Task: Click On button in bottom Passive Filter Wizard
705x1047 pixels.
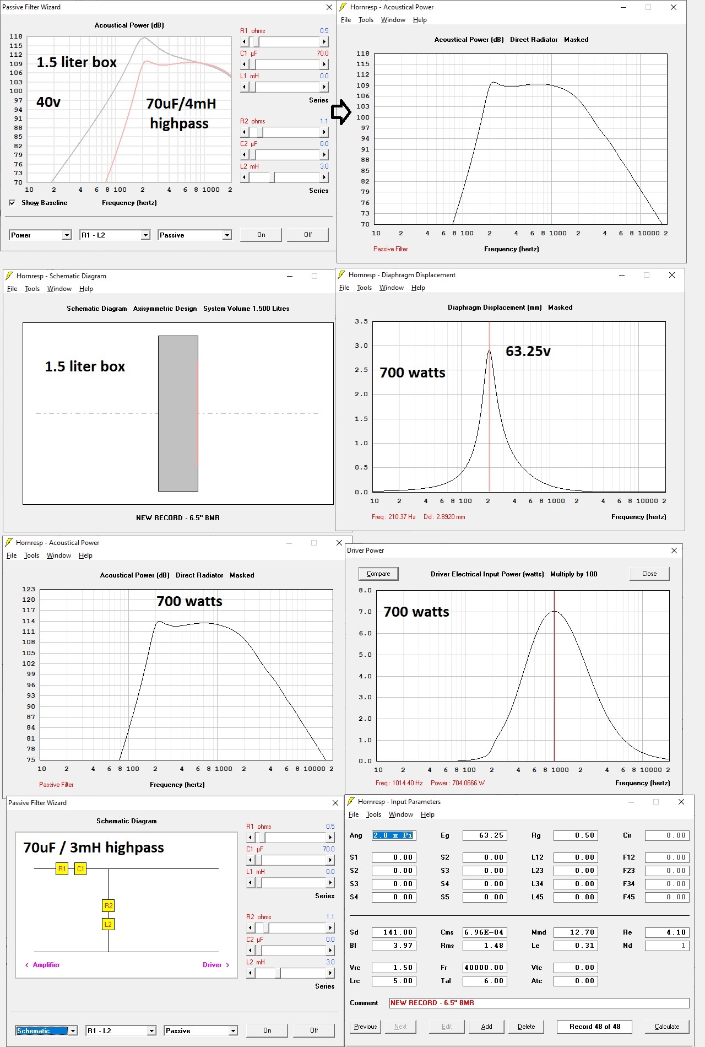Action: coord(267,1030)
